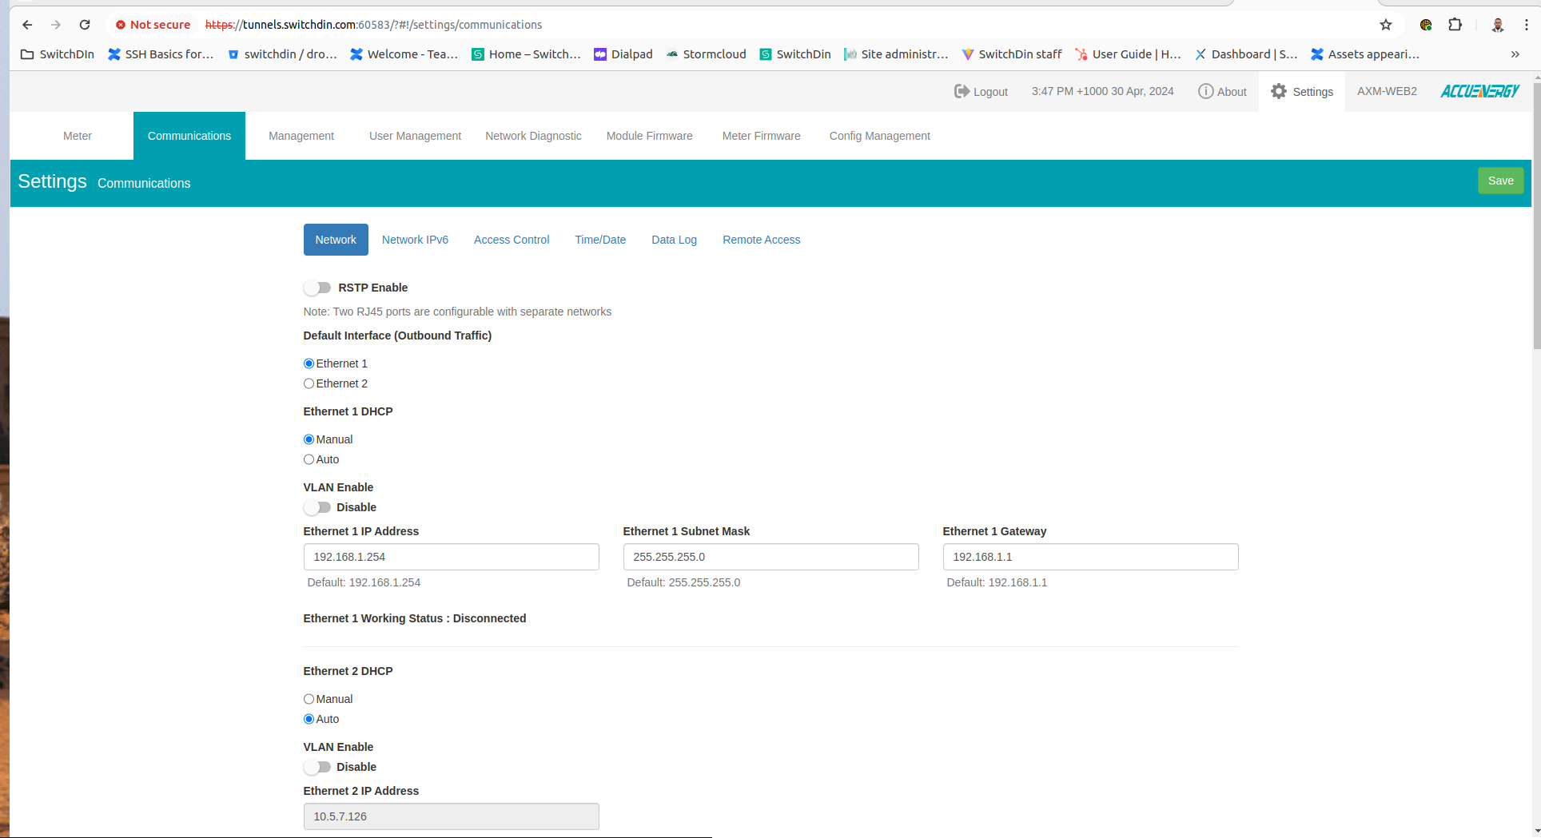This screenshot has height=838, width=1541.
Task: Open SSH Basics bookmark
Action: tap(161, 54)
